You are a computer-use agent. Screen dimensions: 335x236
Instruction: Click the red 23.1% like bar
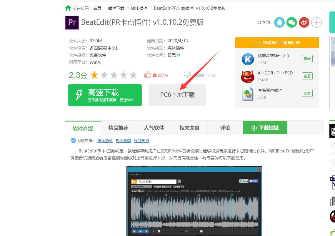tap(155, 75)
